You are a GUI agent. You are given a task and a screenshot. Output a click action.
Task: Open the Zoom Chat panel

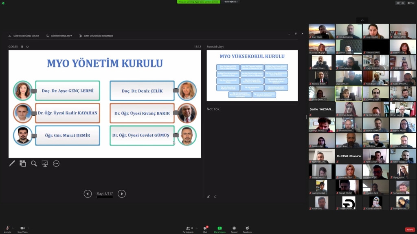205,229
